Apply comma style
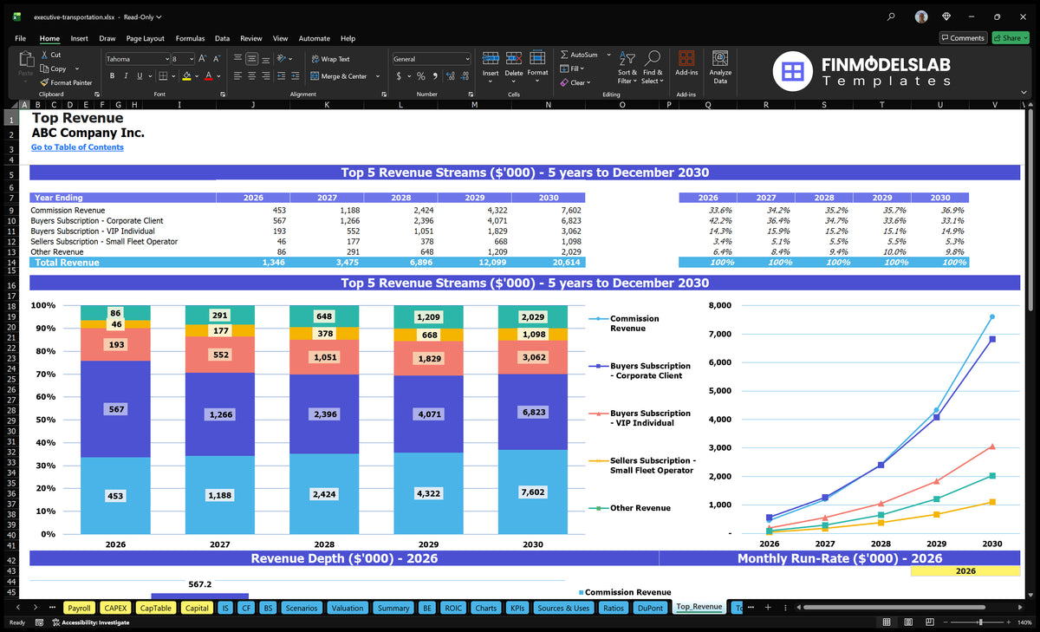The width and height of the screenshot is (1040, 632). pyautogui.click(x=434, y=76)
